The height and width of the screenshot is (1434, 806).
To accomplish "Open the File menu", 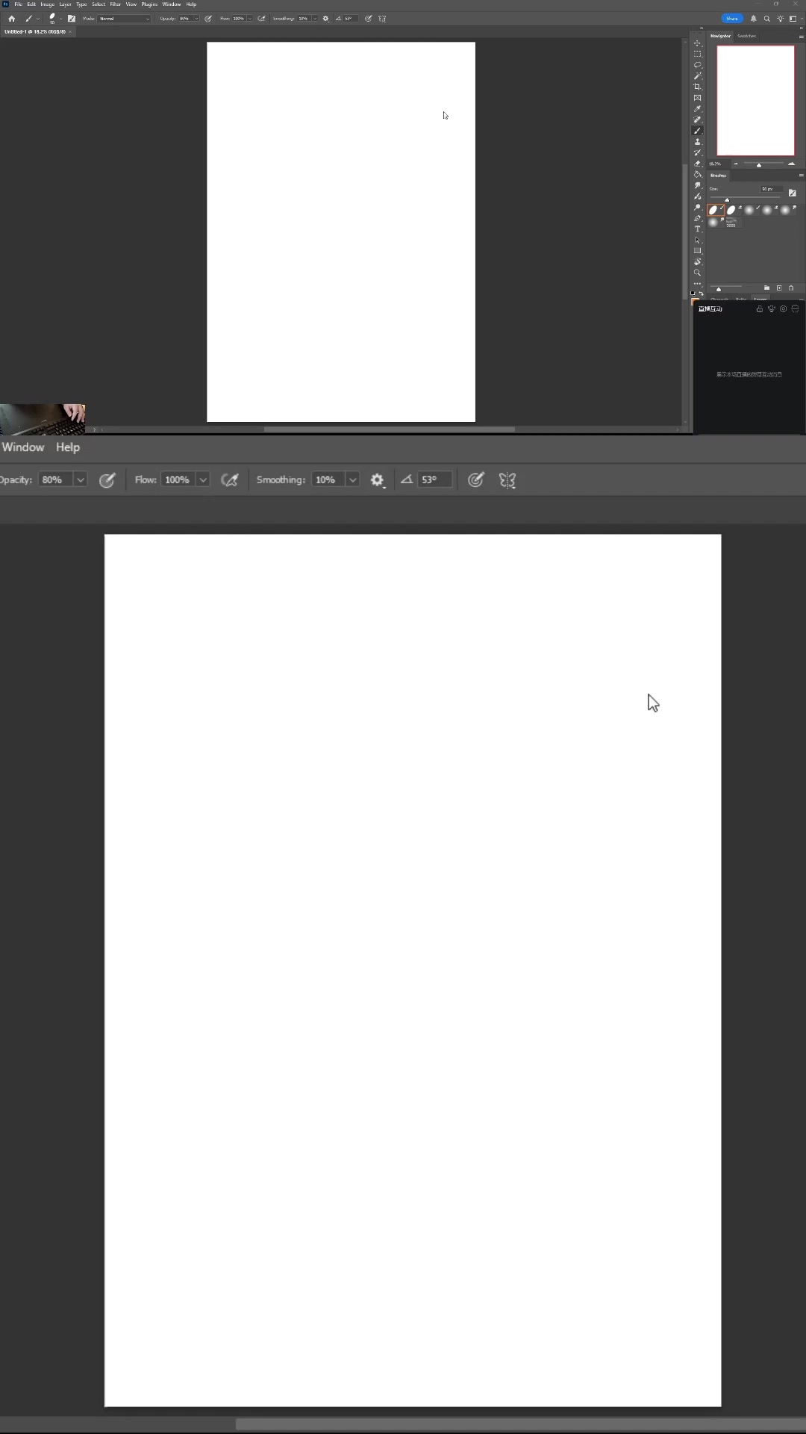I will [x=18, y=4].
